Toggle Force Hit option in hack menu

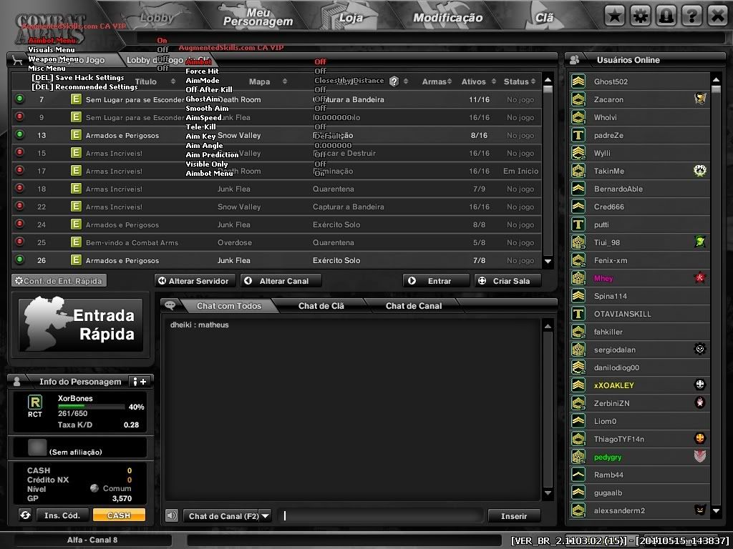(202, 71)
